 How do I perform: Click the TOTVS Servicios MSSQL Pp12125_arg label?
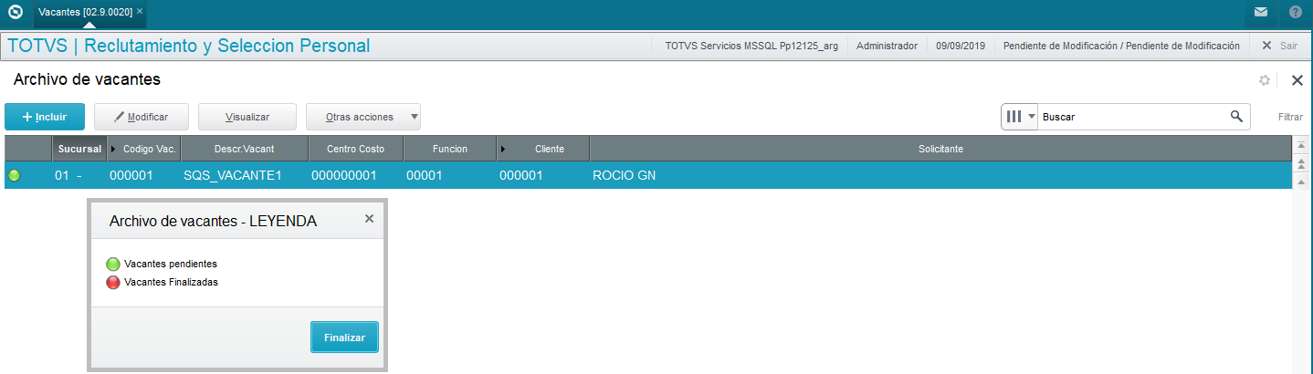coord(751,46)
